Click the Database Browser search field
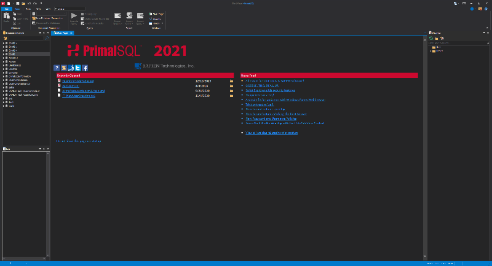This screenshot has height=266, width=492. click(x=22, y=38)
